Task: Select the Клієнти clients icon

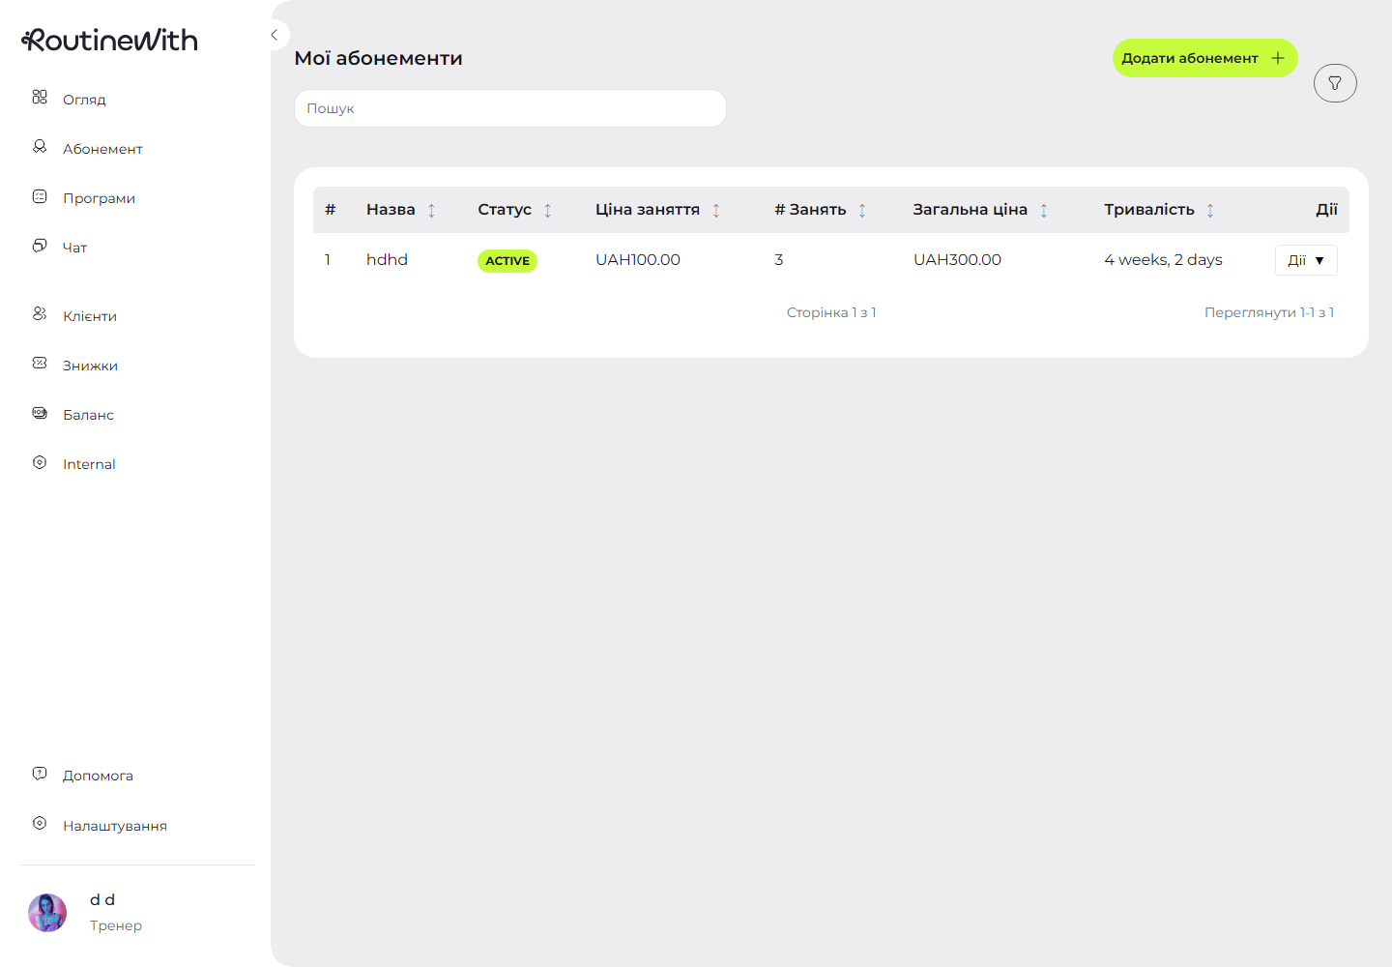Action: 40,313
